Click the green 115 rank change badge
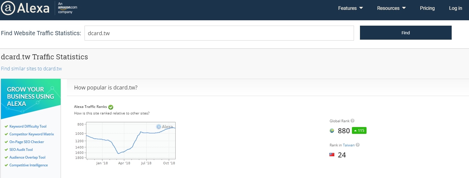Viewport: 469px width, 178px height. (359, 131)
